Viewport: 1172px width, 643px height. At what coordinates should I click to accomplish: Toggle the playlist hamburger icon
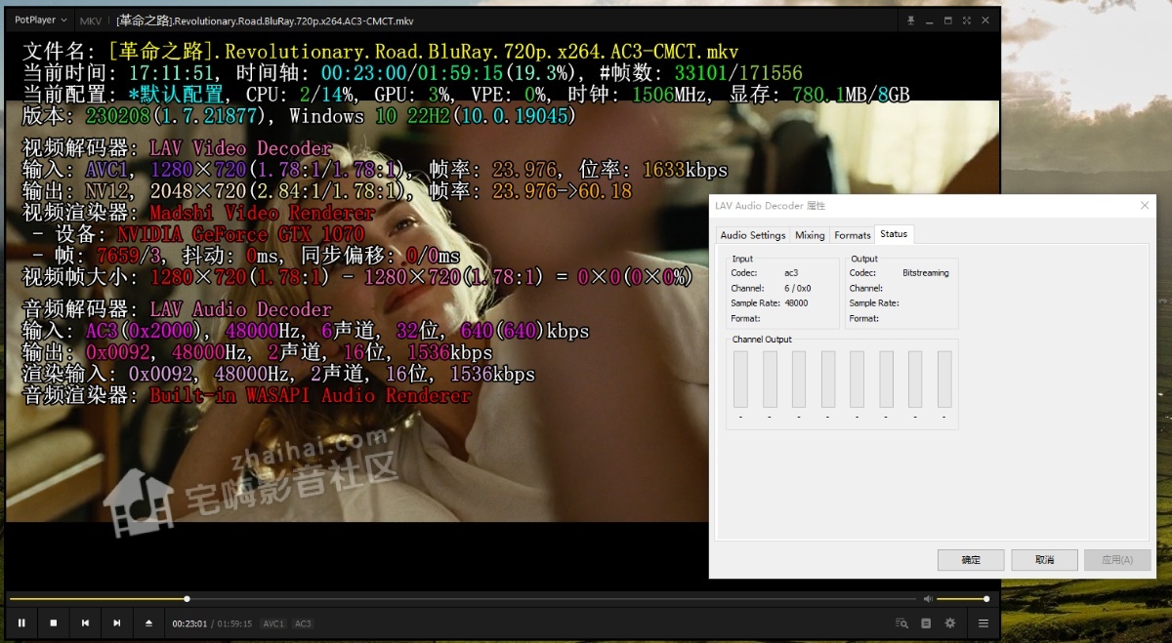pos(984,623)
